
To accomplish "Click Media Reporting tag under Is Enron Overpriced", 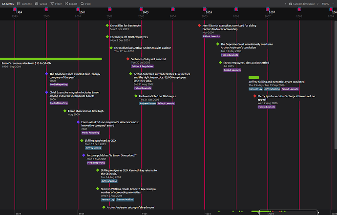I will [96, 163].
